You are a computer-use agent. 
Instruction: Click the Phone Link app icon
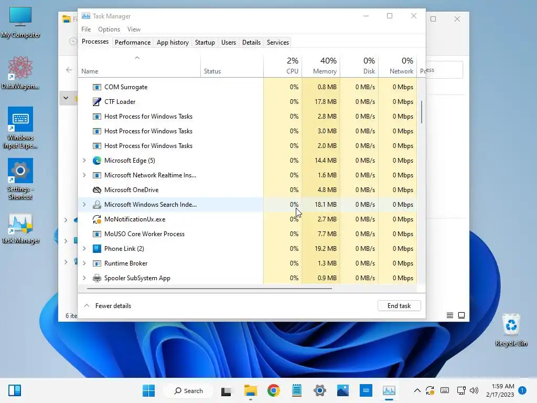click(x=97, y=249)
